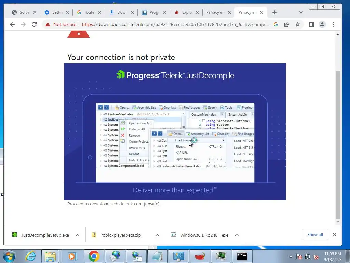Click the JustDecompile promotional image
Viewport: 350px width, 263px height.
pos(175,131)
